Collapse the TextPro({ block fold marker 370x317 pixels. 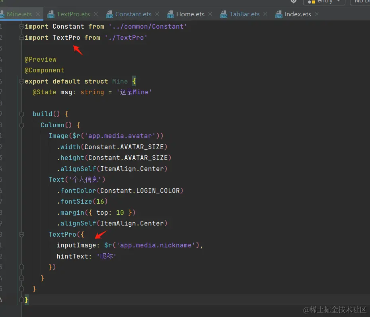click(21, 234)
